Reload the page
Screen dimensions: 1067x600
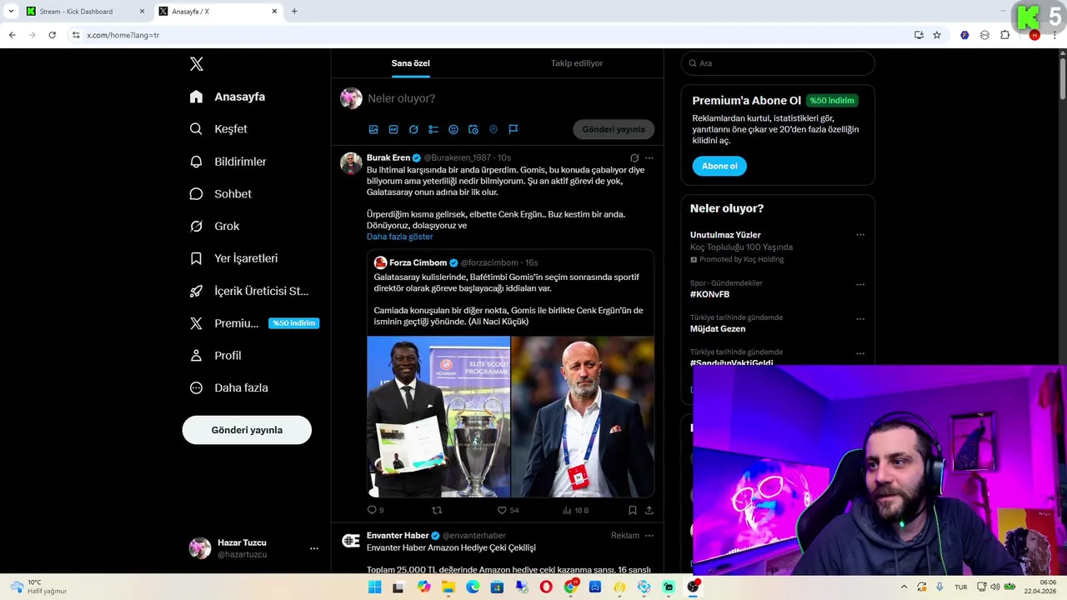click(x=52, y=35)
